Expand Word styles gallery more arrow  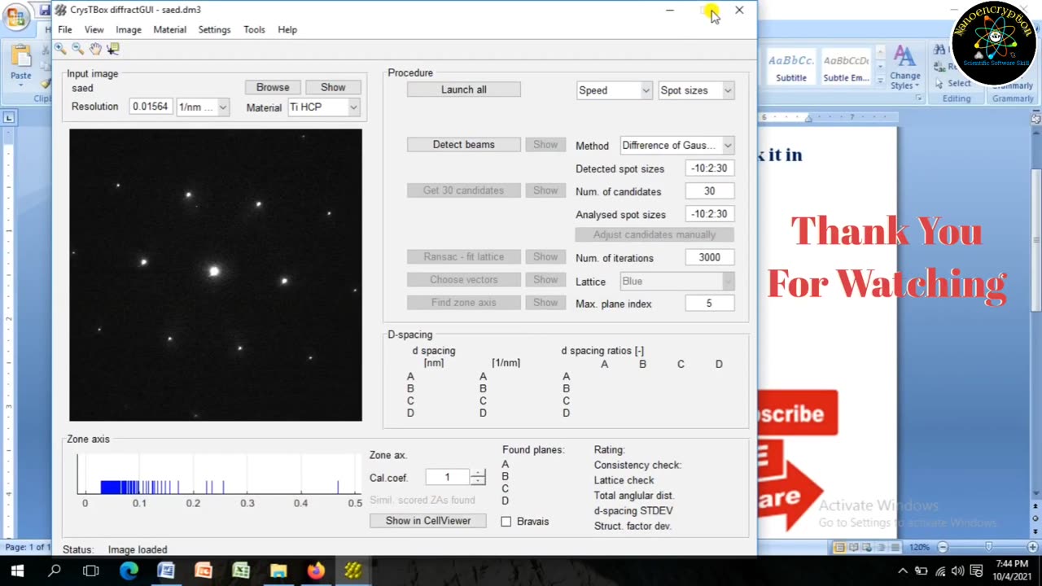(x=882, y=80)
